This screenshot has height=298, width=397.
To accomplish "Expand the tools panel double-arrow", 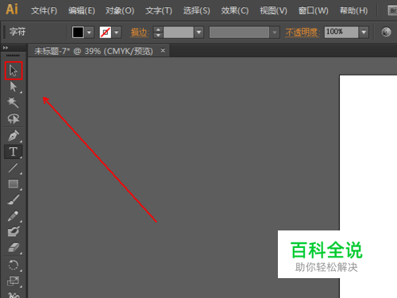I will [x=6, y=48].
